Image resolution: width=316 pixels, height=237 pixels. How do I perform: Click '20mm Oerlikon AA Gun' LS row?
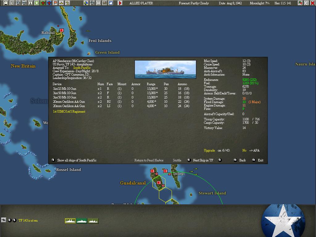[121, 106]
